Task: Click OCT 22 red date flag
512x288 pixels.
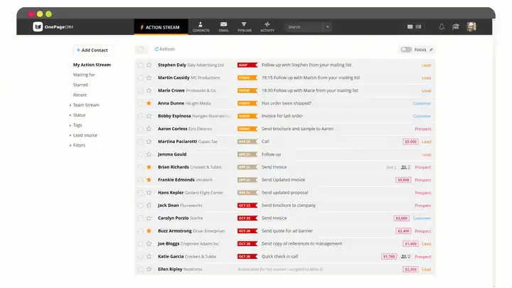Action: coord(247,206)
